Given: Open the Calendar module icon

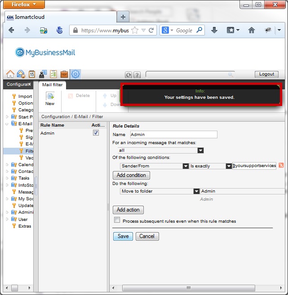Looking at the screenshot, I should (x=32, y=75).
